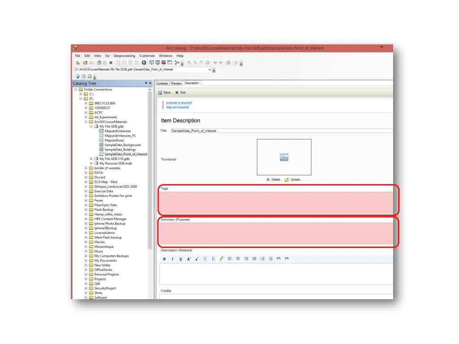Click into Description (Abstract) text area

pos(276,274)
